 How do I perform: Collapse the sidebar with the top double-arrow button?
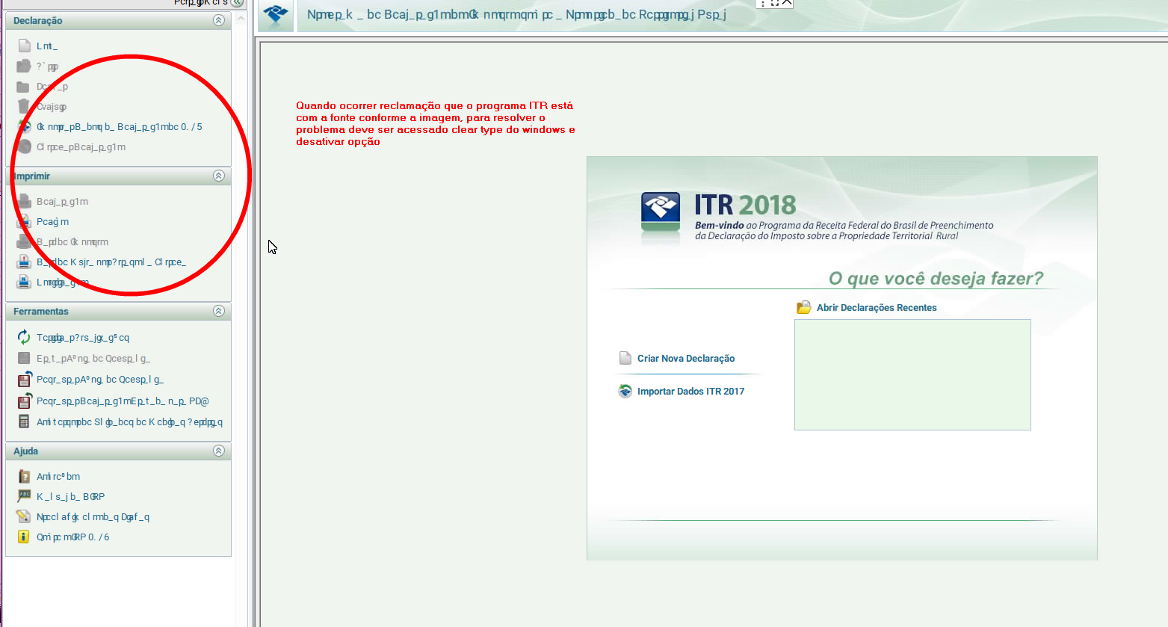(238, 3)
